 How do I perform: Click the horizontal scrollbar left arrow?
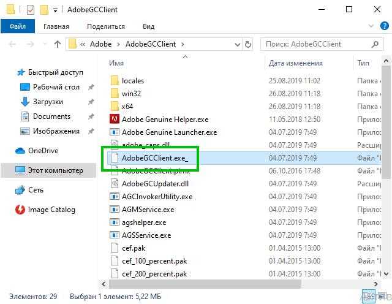[104, 284]
